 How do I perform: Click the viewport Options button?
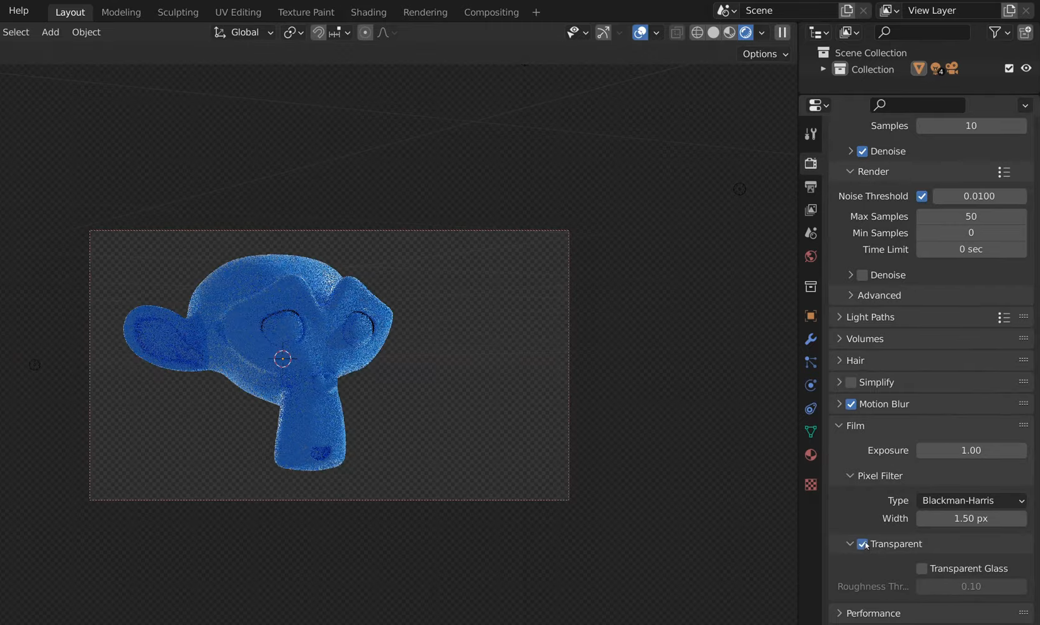[765, 54]
